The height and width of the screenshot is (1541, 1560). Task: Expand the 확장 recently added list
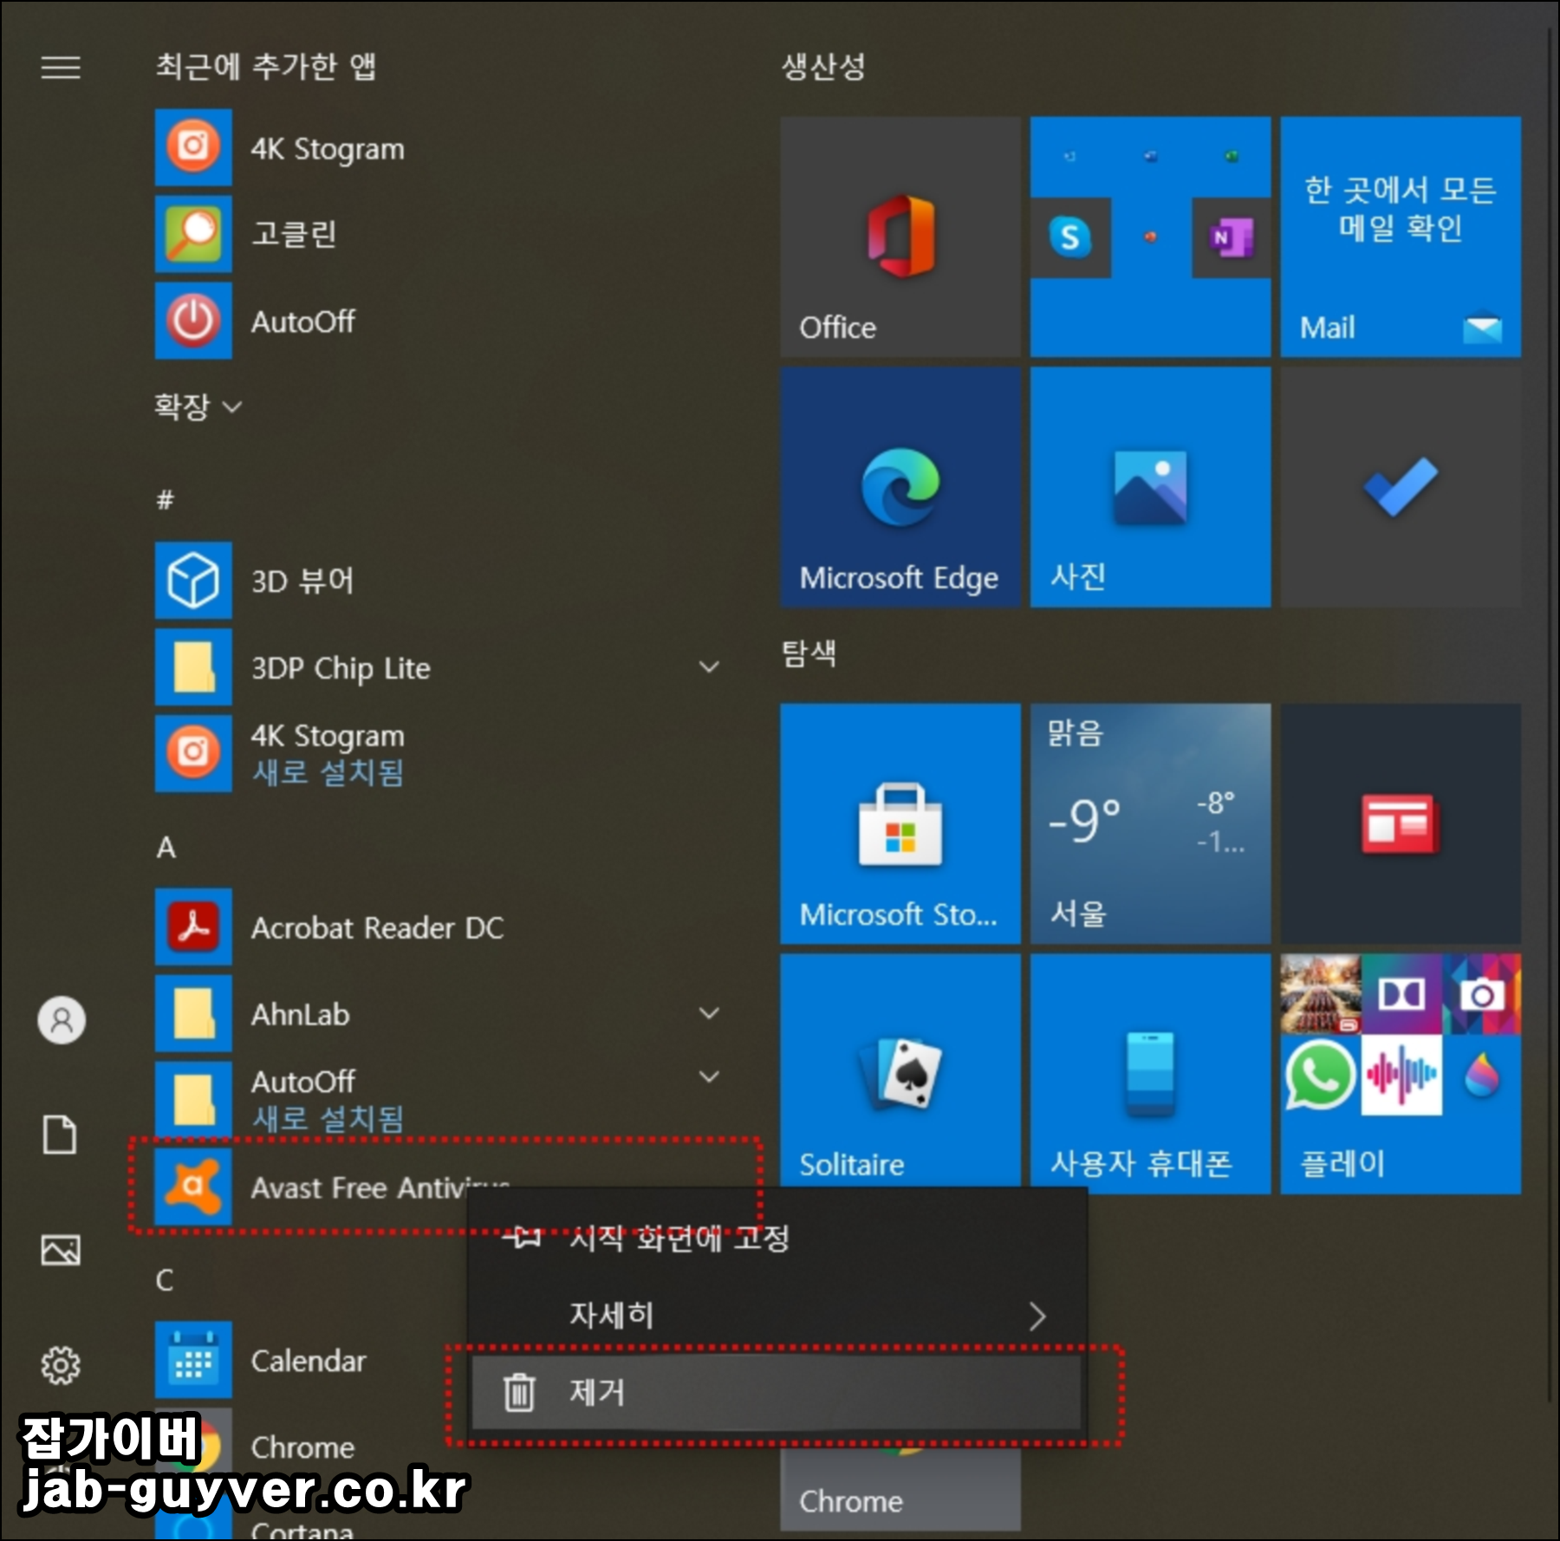pyautogui.click(x=198, y=406)
